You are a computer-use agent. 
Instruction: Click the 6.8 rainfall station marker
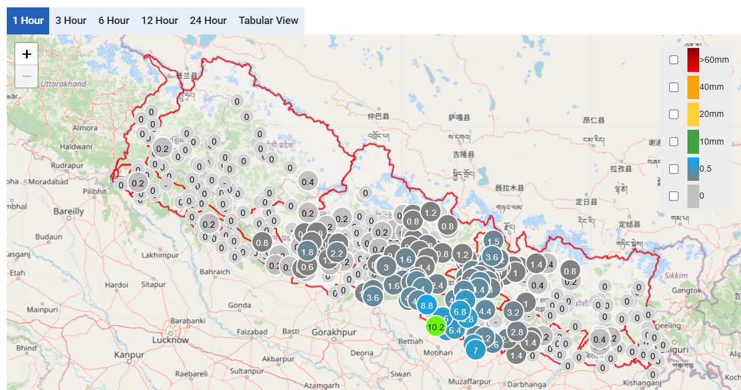(460, 312)
